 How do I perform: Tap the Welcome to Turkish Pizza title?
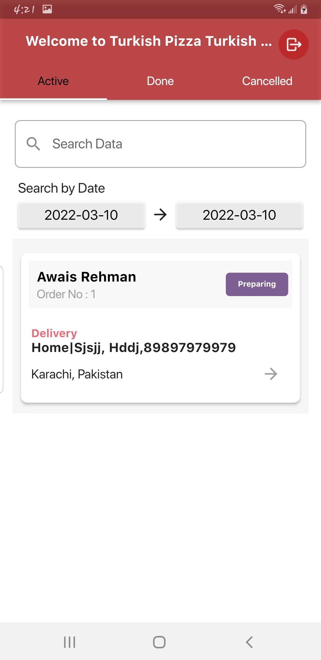coord(149,41)
